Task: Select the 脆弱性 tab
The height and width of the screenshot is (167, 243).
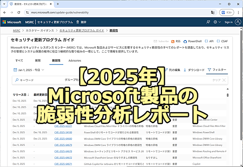Action: (56, 61)
